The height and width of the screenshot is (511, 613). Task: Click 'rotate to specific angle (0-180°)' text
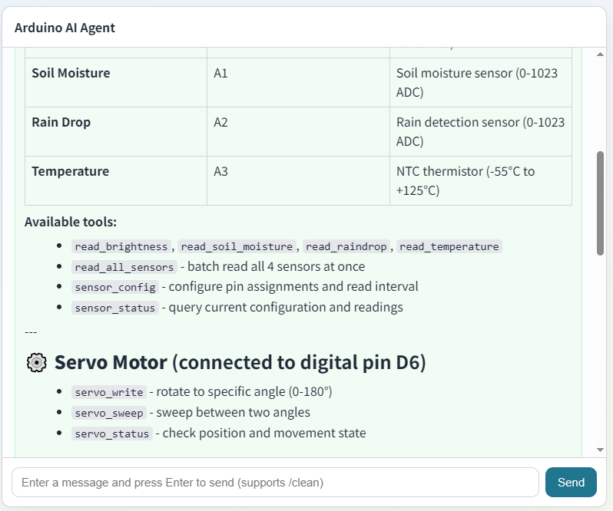pos(244,391)
